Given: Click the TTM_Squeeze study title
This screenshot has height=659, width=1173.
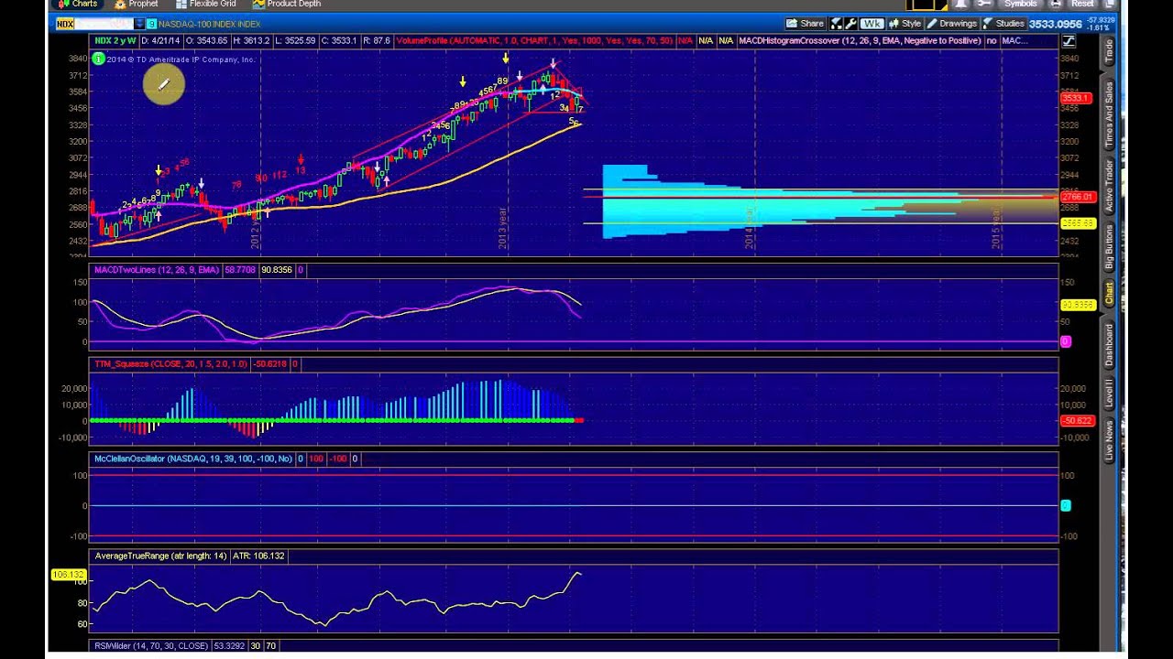Looking at the screenshot, I should 170,364.
